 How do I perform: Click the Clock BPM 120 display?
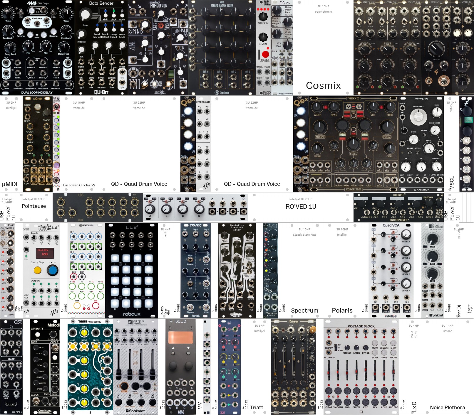click(45, 253)
